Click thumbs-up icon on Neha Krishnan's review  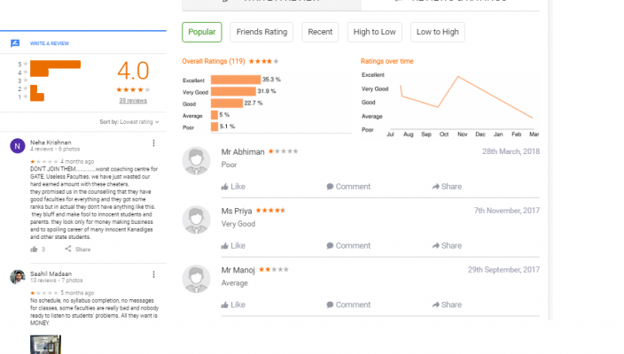click(34, 249)
